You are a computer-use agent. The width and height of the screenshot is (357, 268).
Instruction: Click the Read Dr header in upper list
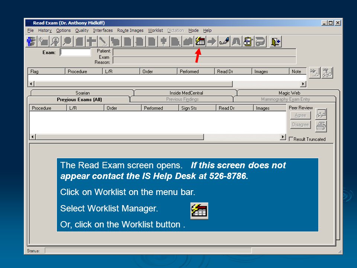coord(233,71)
